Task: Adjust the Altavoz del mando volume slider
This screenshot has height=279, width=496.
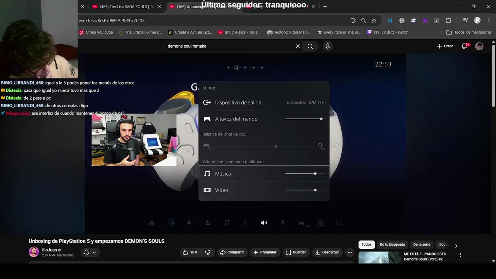Action: (x=305, y=119)
